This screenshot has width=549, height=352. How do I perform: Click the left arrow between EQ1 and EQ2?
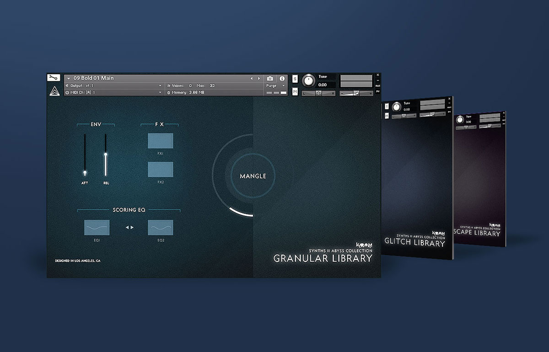[x=128, y=227]
